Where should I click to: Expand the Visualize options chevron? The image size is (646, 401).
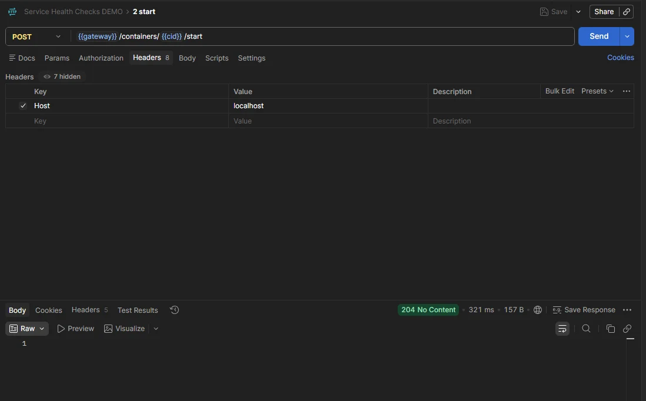[156, 329]
